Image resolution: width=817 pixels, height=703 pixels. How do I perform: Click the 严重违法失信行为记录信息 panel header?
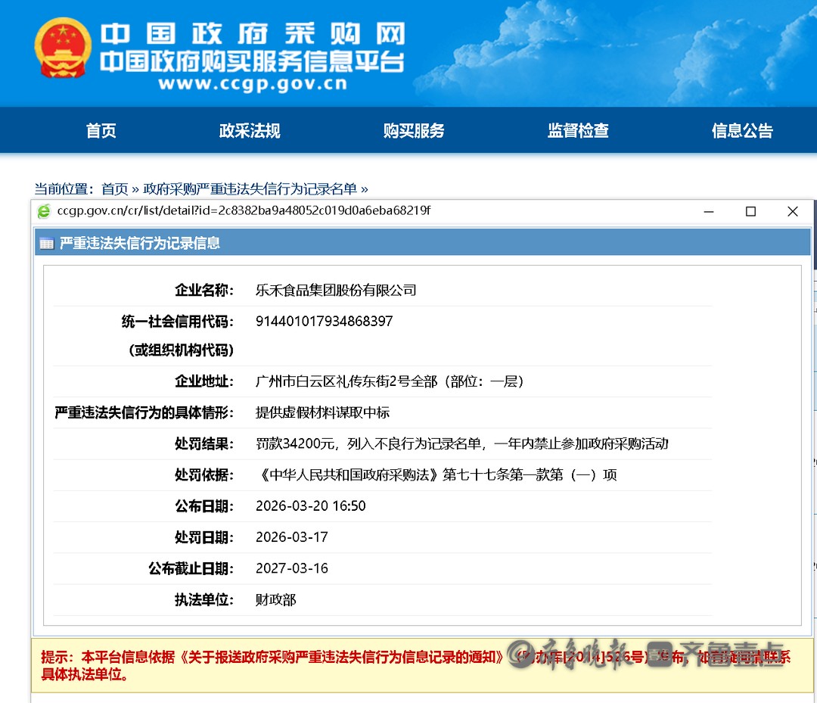point(140,243)
